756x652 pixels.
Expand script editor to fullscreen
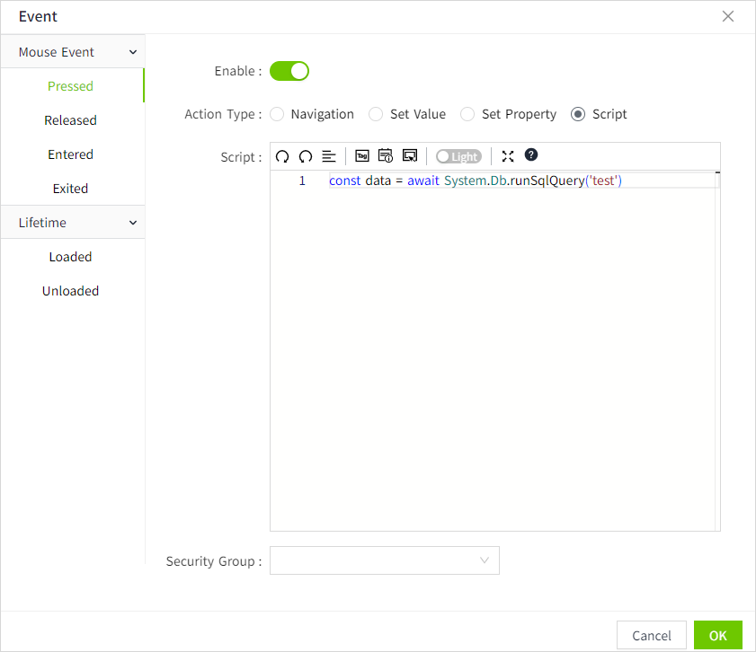click(508, 156)
